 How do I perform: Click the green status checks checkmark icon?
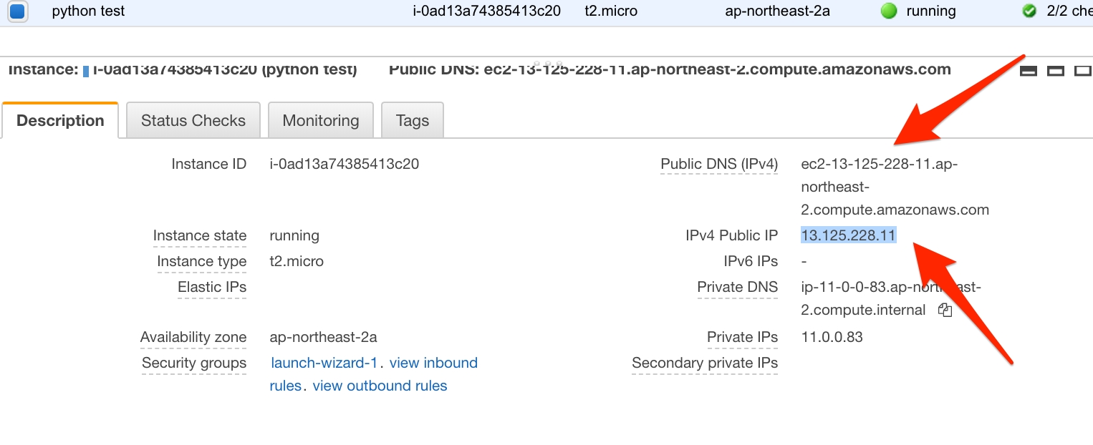1029,11
